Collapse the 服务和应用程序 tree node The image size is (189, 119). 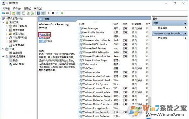click(x=3, y=57)
